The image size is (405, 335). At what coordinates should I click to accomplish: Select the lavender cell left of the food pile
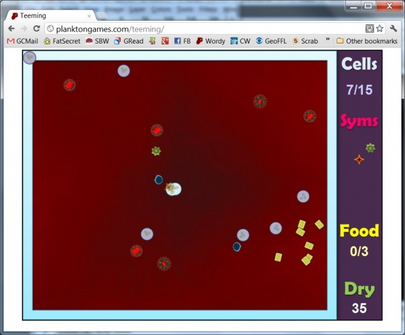[x=276, y=228]
